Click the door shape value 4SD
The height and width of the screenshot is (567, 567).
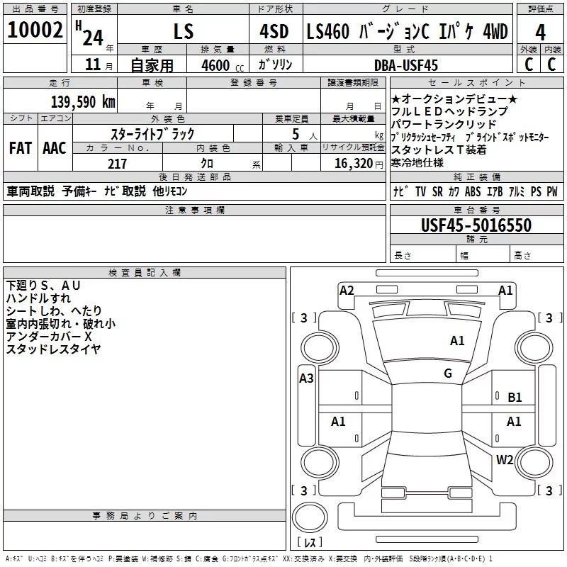pos(274,31)
